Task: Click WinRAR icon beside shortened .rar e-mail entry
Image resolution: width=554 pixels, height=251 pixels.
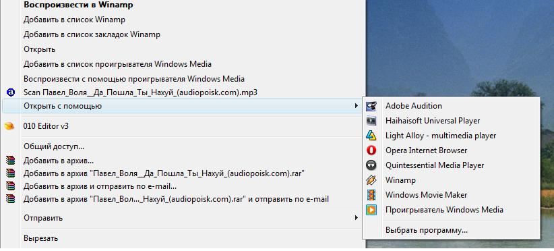Action: (11, 198)
